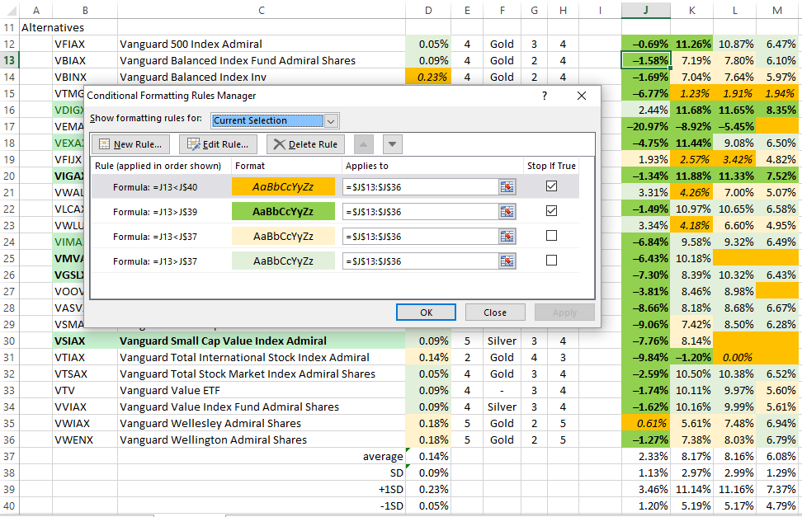
Task: Move rule down with the down arrow
Action: (x=392, y=144)
